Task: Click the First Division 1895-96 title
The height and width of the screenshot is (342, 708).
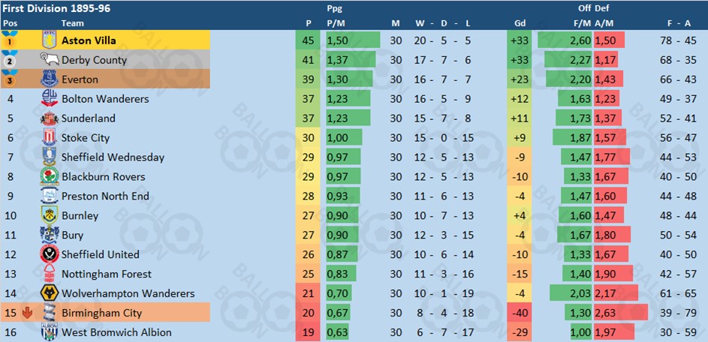Action: click(x=51, y=8)
